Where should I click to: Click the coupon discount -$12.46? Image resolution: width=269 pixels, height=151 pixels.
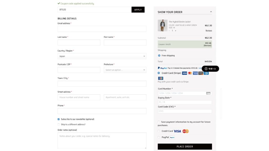tap(208, 43)
